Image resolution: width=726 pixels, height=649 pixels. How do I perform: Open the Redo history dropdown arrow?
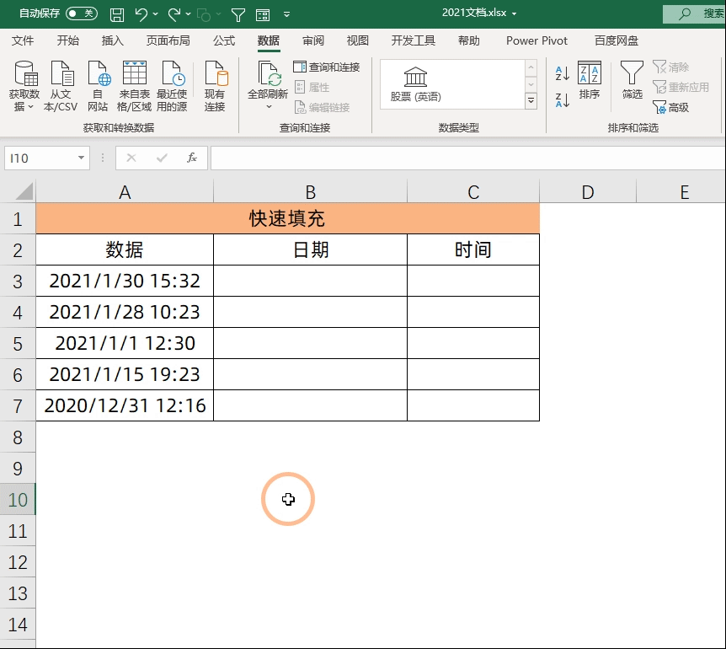pyautogui.click(x=188, y=14)
